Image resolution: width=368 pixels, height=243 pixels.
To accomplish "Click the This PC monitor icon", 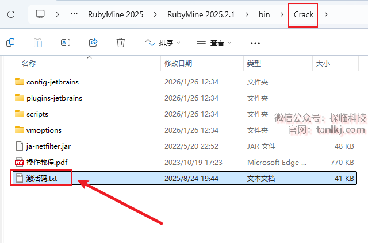I will [x=40, y=14].
